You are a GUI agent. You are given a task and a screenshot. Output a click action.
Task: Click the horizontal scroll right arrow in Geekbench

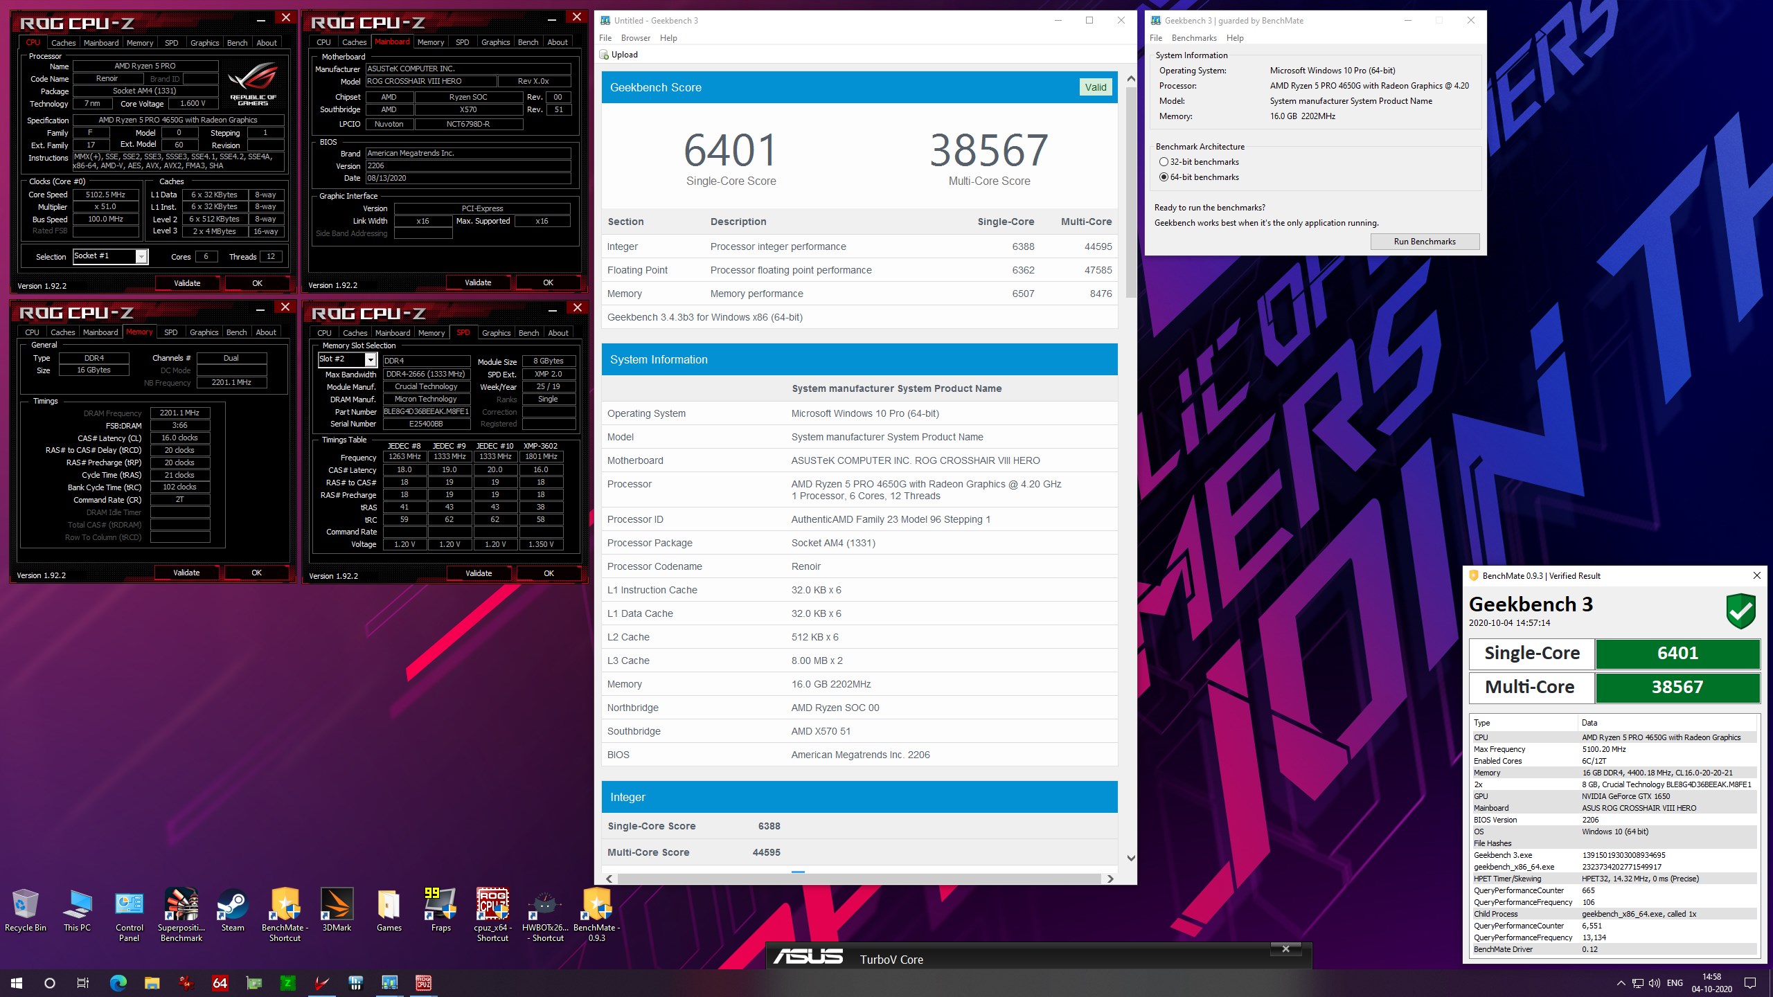point(1110,879)
